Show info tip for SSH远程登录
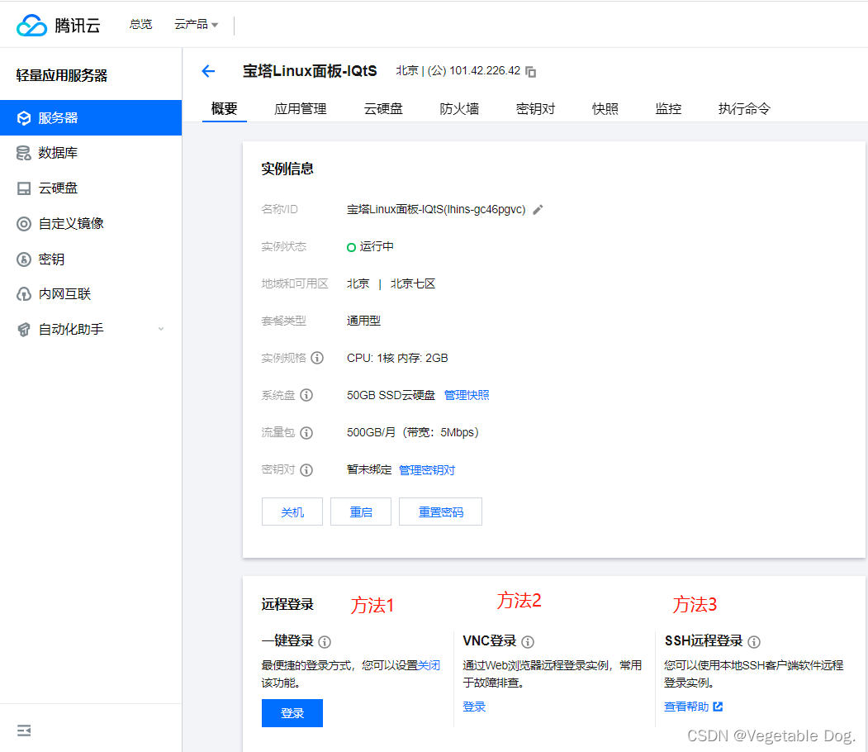 pyautogui.click(x=754, y=642)
